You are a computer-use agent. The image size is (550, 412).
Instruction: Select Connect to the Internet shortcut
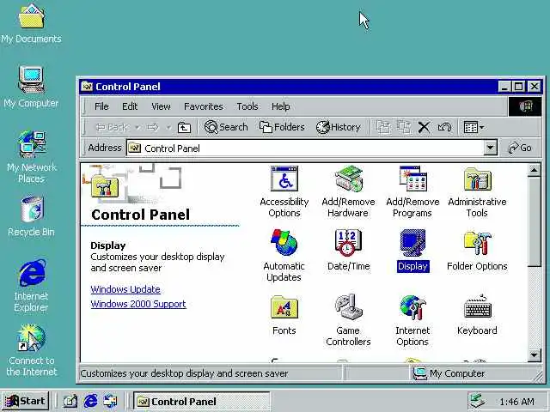coord(31,349)
